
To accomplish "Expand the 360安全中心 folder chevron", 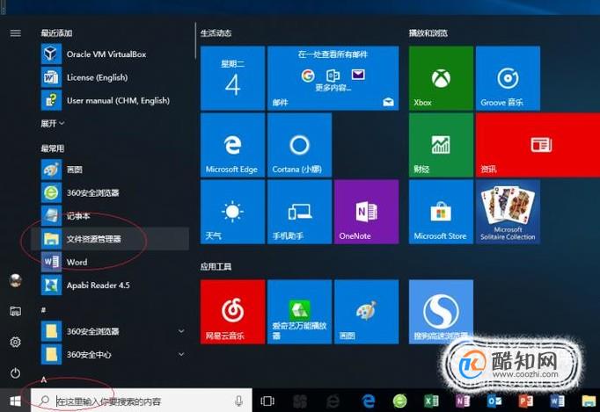I will click(x=181, y=354).
